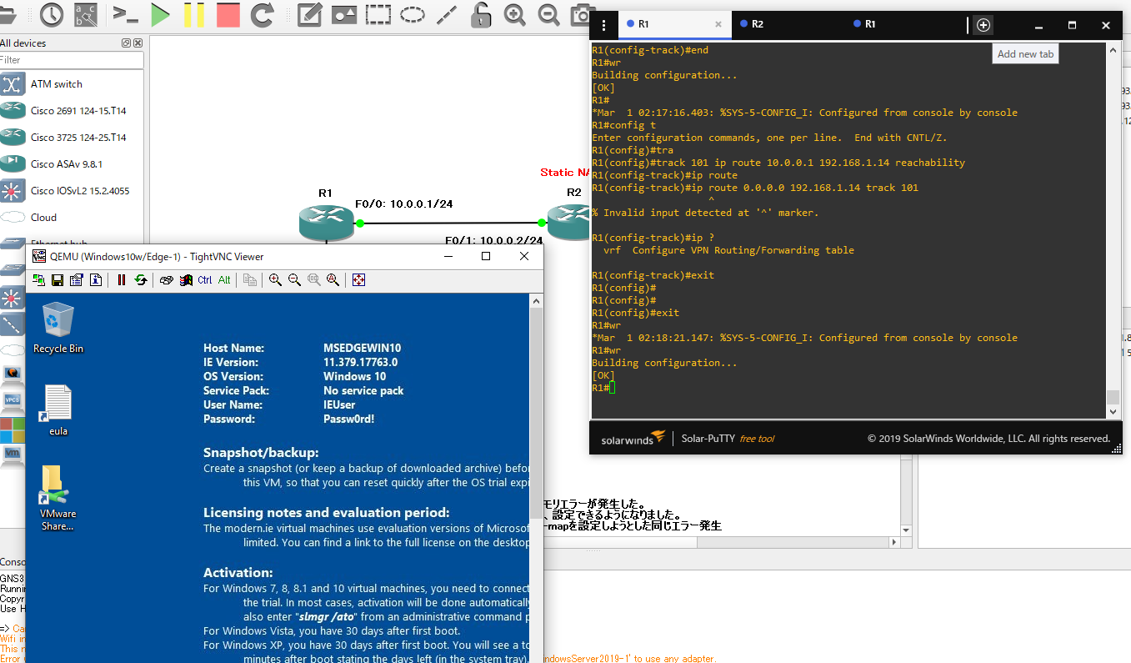The image size is (1131, 663).
Task: Select the add note tool in GNS3
Action: [310, 13]
